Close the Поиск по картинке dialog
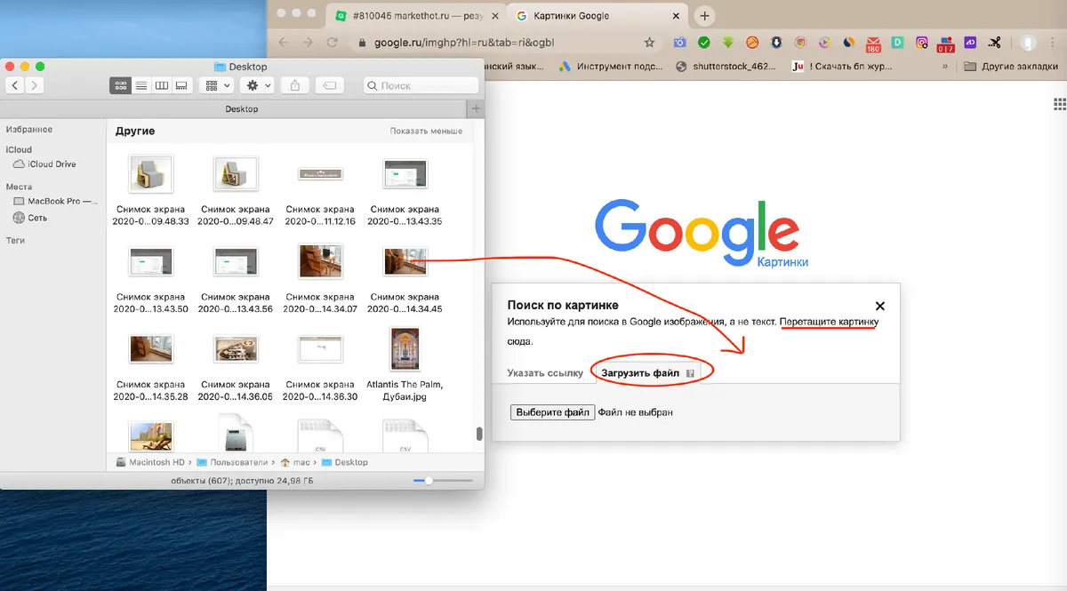The width and height of the screenshot is (1067, 591). [x=880, y=306]
